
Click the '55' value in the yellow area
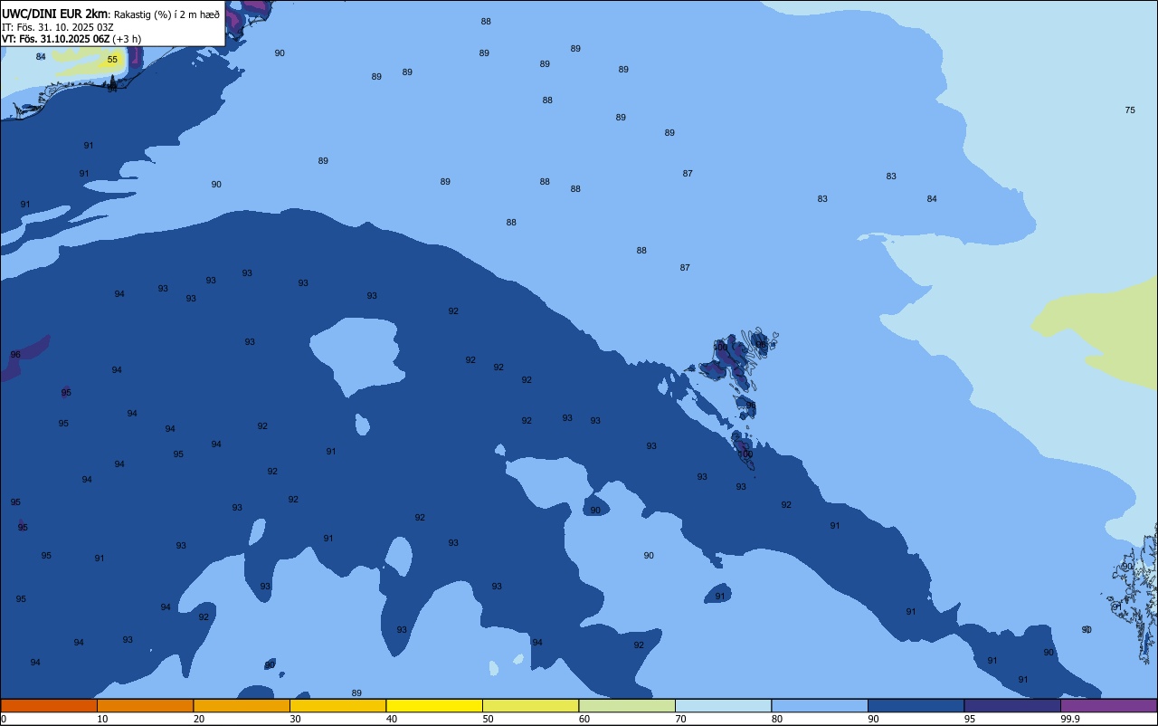tap(112, 60)
